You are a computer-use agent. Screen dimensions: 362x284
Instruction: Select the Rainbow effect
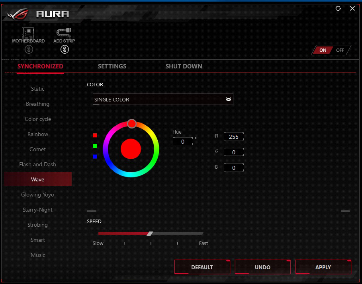(37, 134)
